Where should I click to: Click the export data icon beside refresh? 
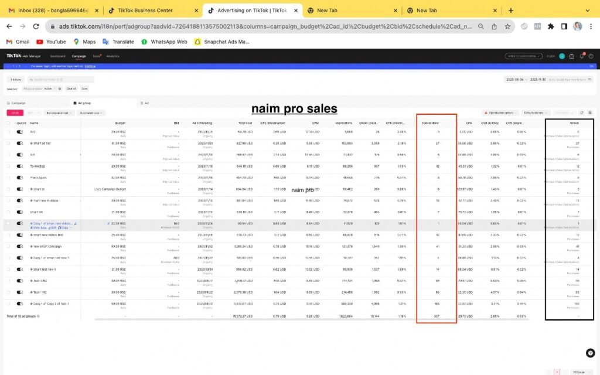pos(589,112)
